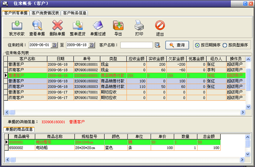255x167 pixels.
Task: Switch to 客户帐务信息 tab
Action: [x=75, y=13]
